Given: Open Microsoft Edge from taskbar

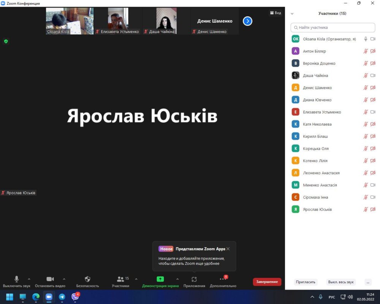Looking at the screenshot, I should (36, 297).
